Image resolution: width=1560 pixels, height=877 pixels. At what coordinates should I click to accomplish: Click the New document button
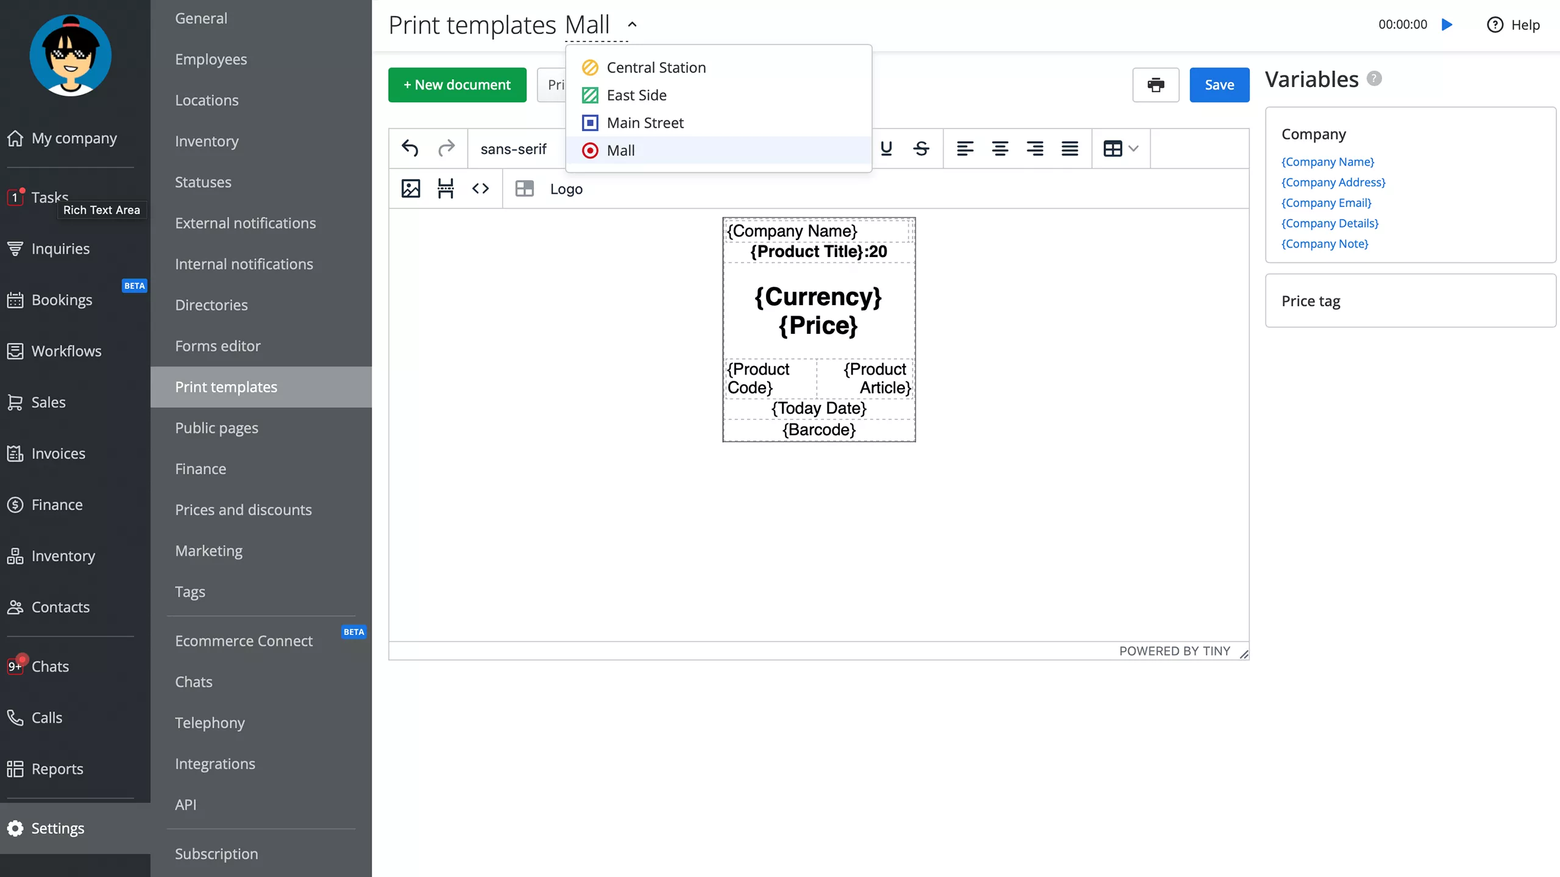pos(457,85)
